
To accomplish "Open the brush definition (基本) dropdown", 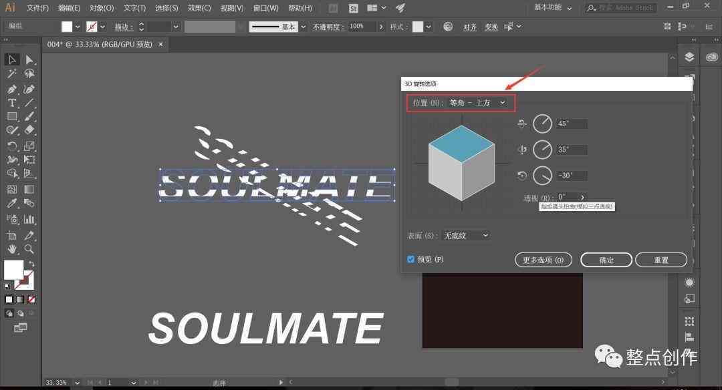I will [303, 27].
